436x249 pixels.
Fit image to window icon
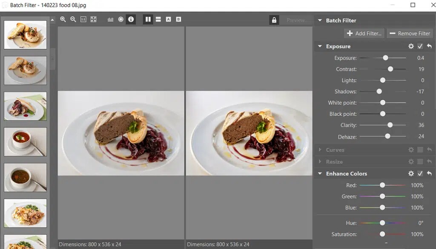(93, 19)
